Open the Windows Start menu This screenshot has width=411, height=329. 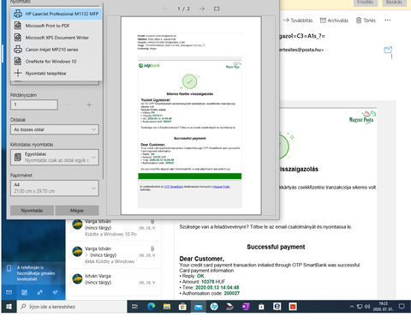pos(9,307)
